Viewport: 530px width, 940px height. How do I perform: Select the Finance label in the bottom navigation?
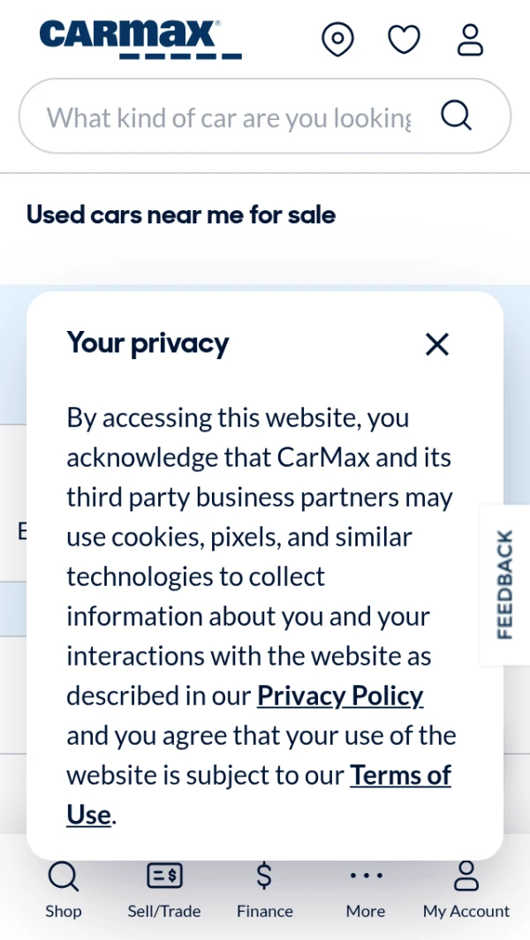pos(264,911)
